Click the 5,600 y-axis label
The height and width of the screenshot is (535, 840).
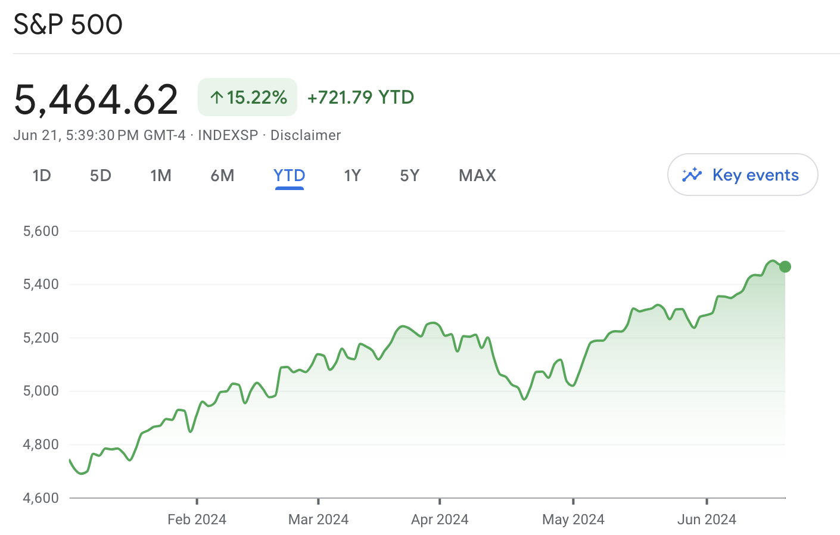click(41, 231)
